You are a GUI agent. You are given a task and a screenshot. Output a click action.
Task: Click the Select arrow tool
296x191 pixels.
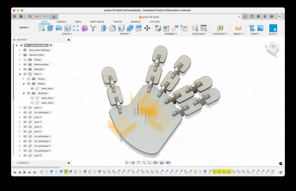click(x=273, y=28)
